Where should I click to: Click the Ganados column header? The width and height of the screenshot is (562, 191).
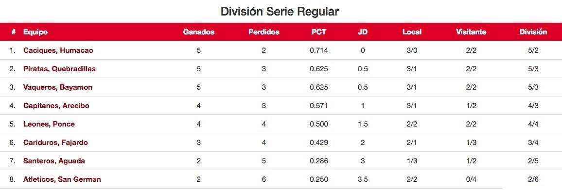(198, 32)
